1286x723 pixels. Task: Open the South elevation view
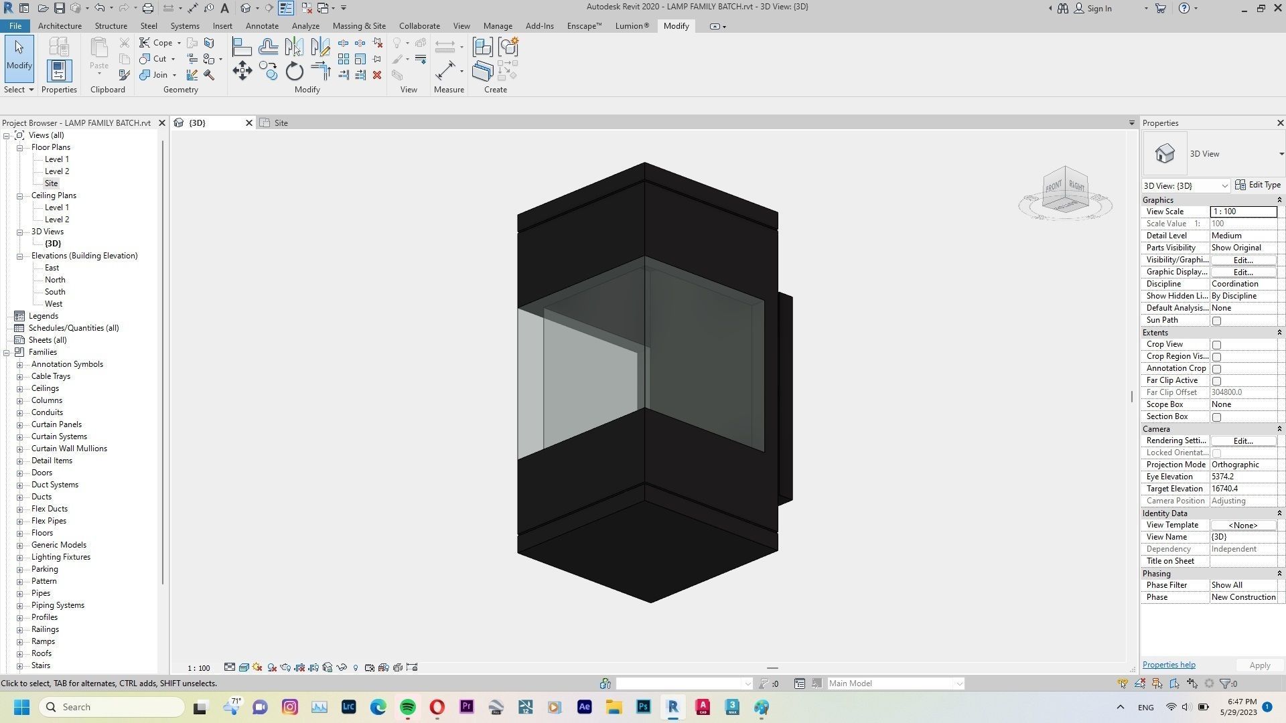(55, 292)
